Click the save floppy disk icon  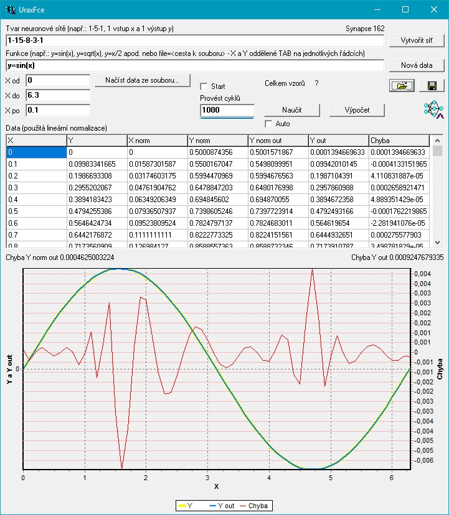click(x=432, y=86)
